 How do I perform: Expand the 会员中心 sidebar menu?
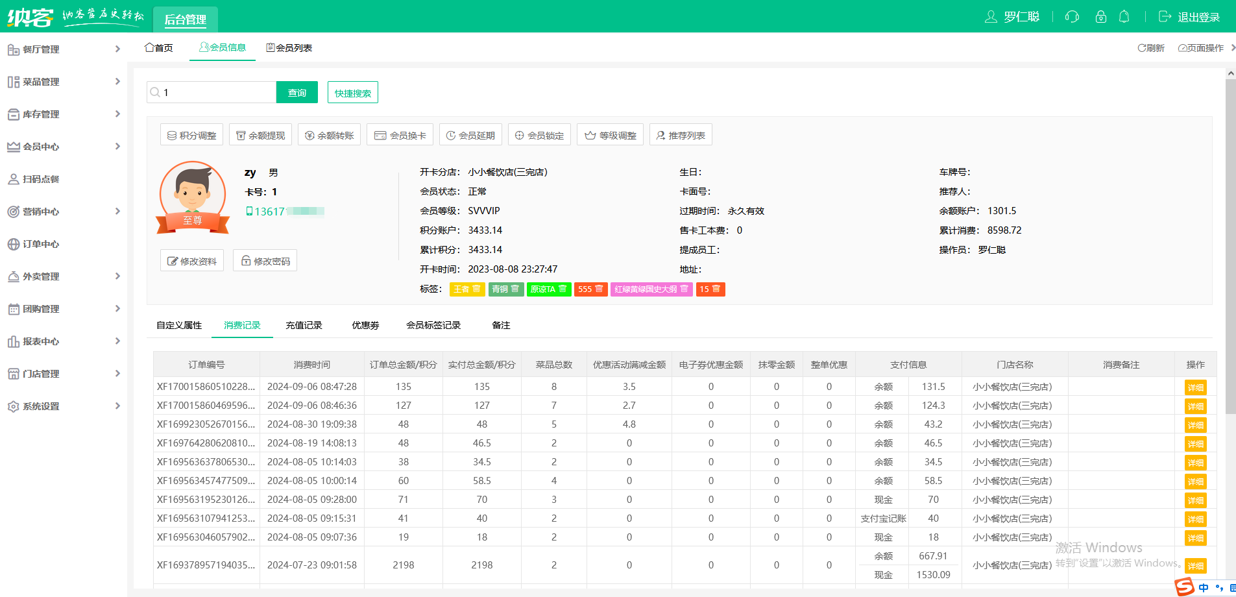[63, 147]
